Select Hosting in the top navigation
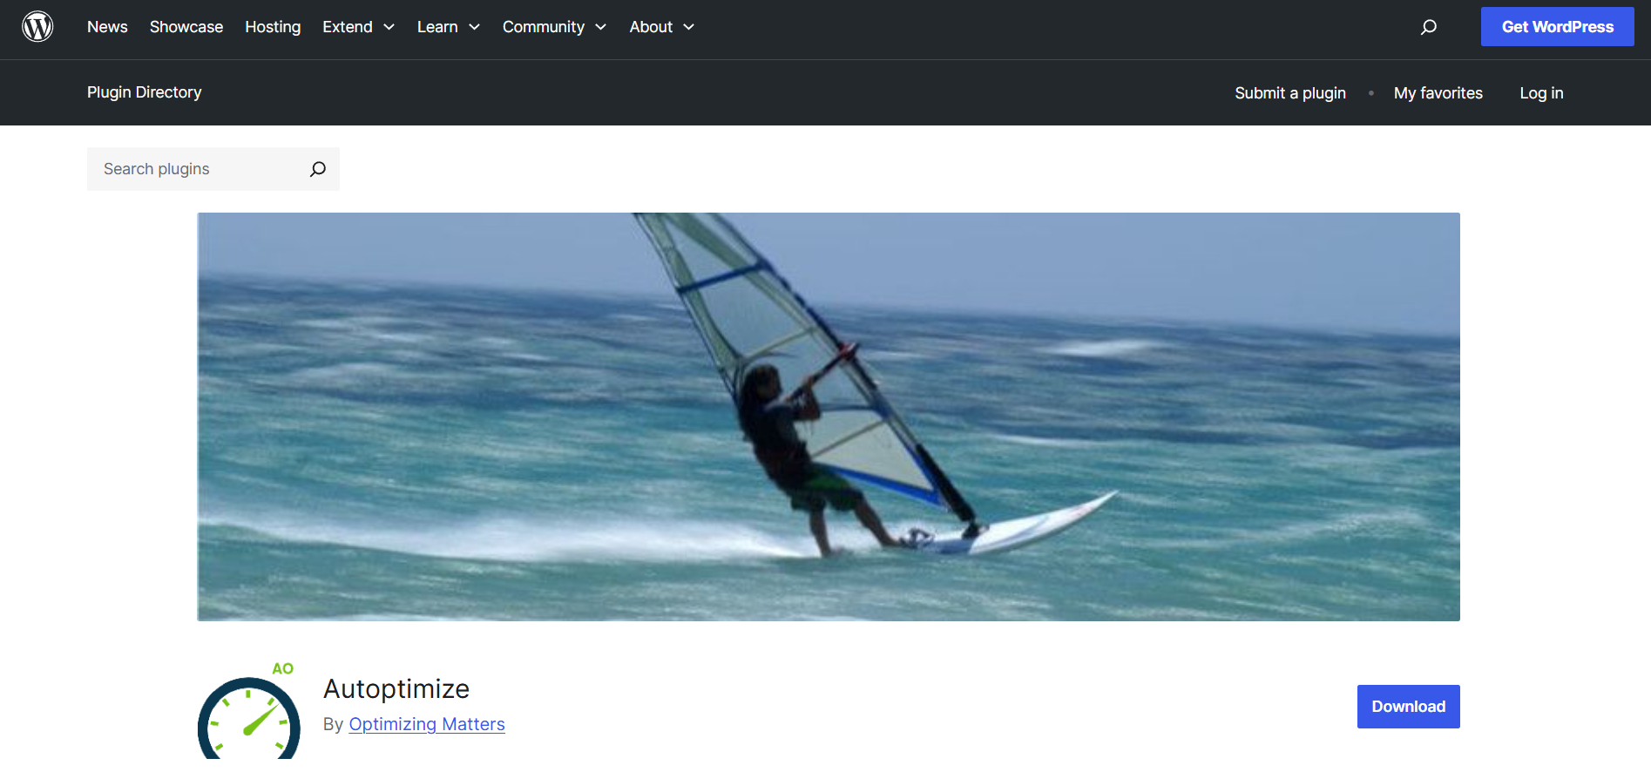The image size is (1651, 772). click(273, 27)
